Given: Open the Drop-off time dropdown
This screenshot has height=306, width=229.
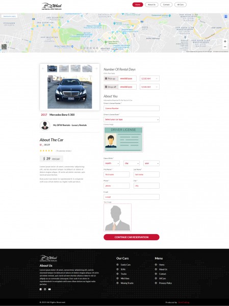Looking at the screenshot, I should [x=149, y=87].
